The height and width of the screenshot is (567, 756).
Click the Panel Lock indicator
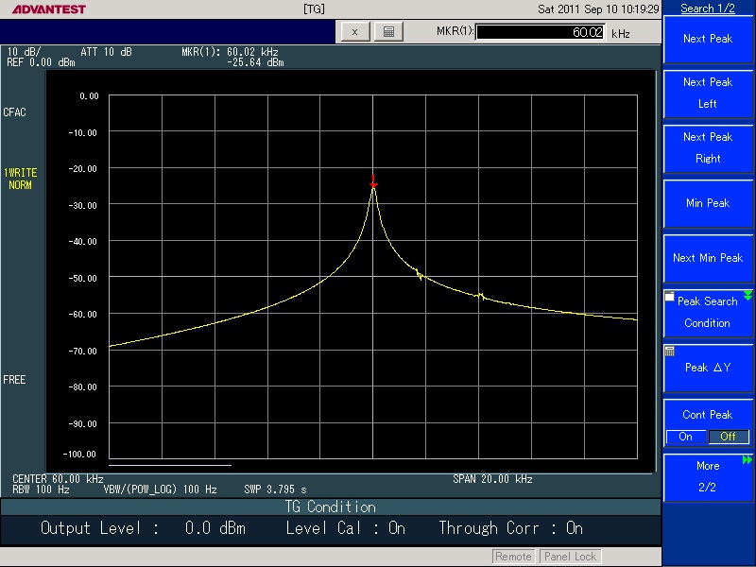(x=569, y=557)
